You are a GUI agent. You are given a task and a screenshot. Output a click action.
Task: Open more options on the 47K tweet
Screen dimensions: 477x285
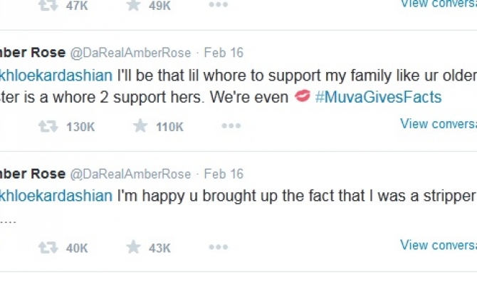218,5
